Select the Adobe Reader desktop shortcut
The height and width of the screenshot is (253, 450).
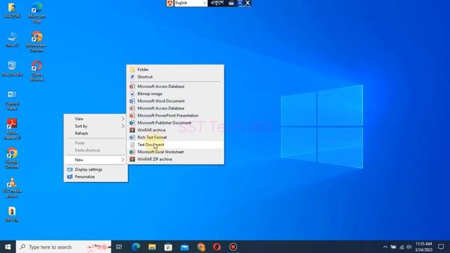click(x=12, y=129)
